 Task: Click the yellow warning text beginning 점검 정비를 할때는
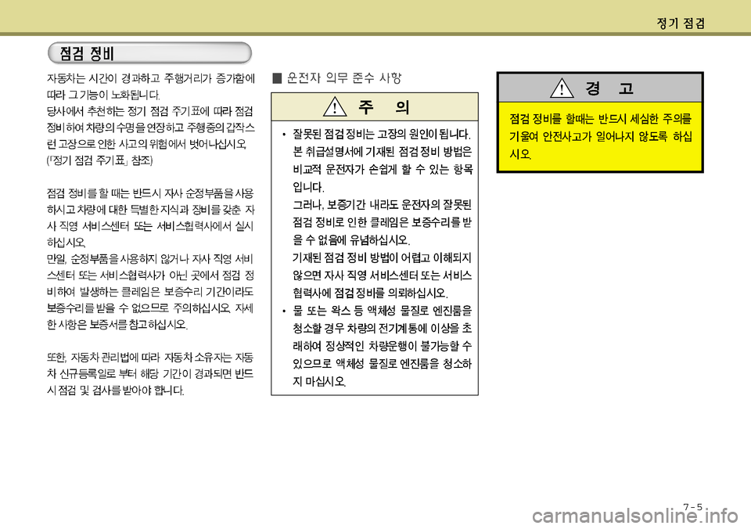tap(600, 137)
